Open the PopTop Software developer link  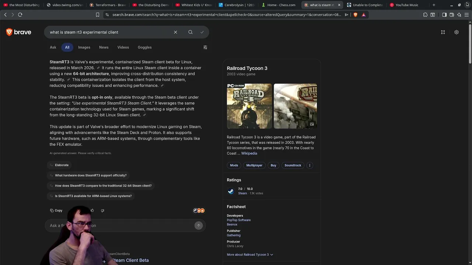tap(239, 220)
